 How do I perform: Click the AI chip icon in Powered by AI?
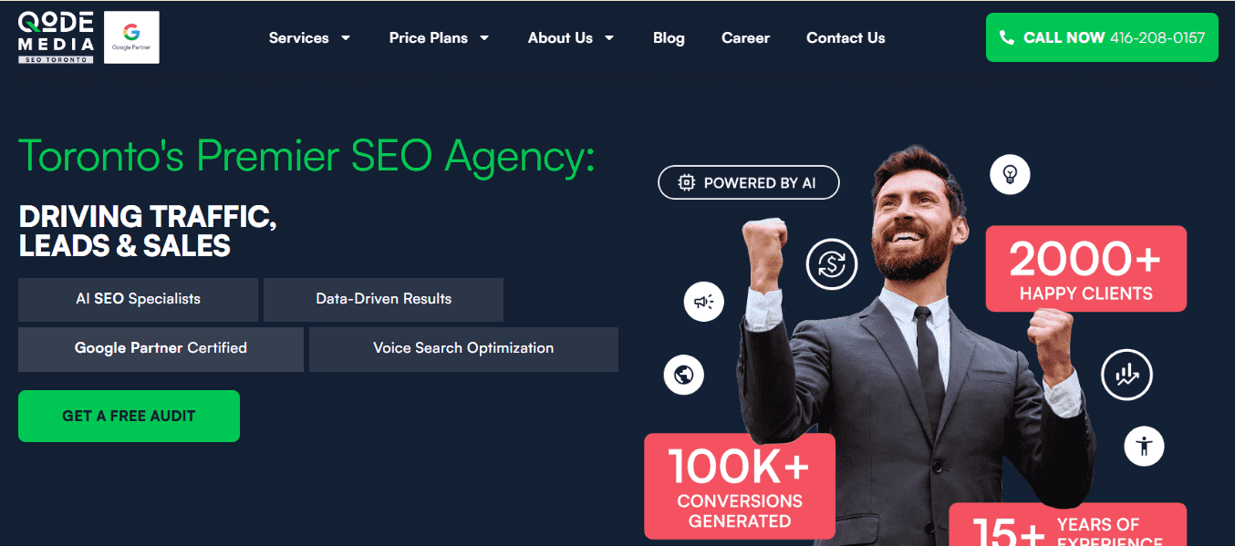[687, 183]
